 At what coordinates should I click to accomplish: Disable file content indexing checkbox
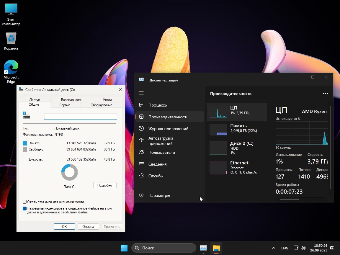click(25, 208)
